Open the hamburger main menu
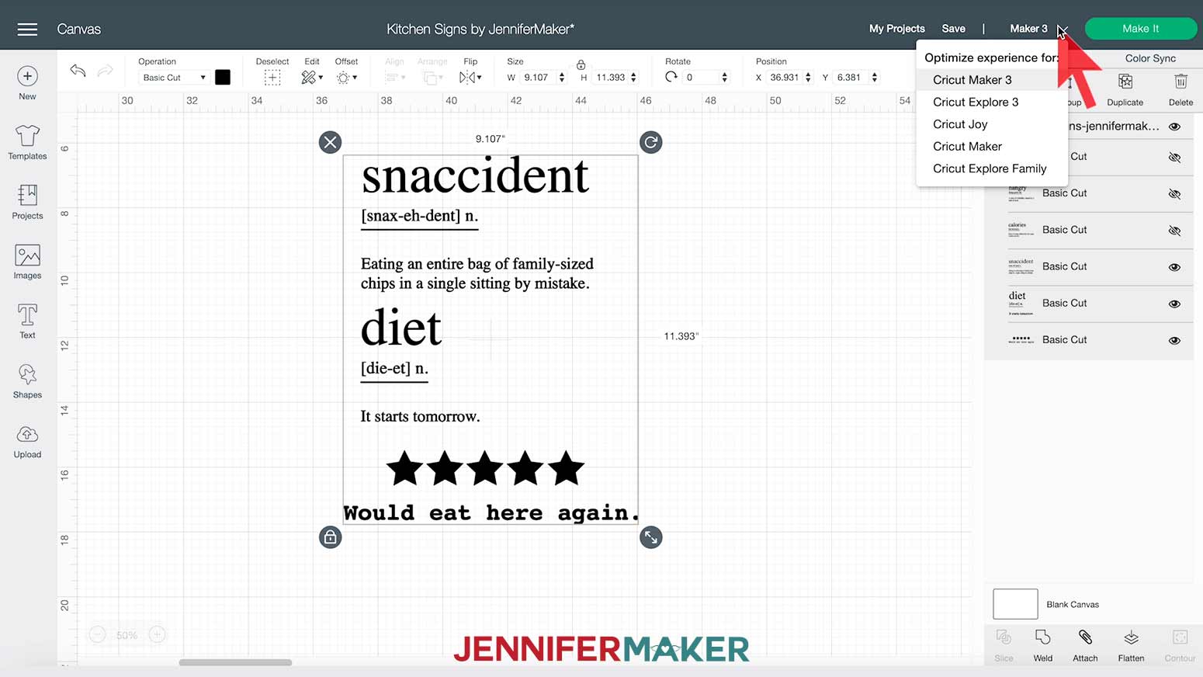Image resolution: width=1203 pixels, height=677 pixels. 27,29
